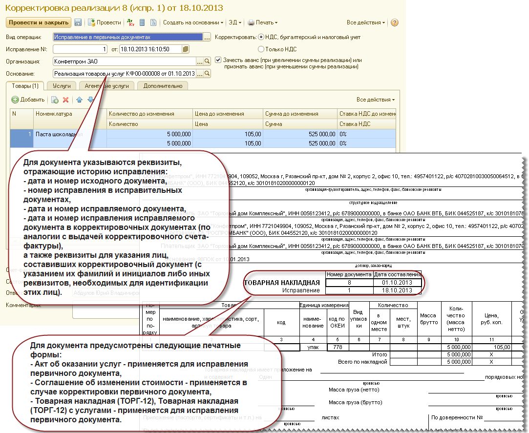Screen dimensions: 529x433
Task: Move the row down with the arrow icon
Action: [90, 100]
